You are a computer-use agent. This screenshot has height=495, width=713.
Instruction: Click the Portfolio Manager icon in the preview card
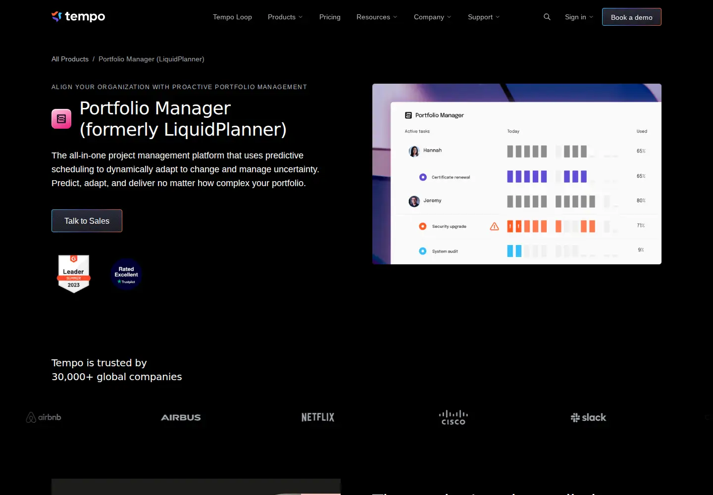[x=408, y=115]
